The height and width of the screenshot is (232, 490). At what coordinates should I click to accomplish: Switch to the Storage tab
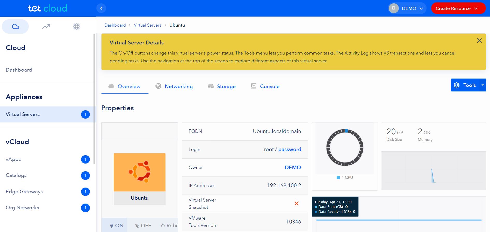[x=222, y=86]
